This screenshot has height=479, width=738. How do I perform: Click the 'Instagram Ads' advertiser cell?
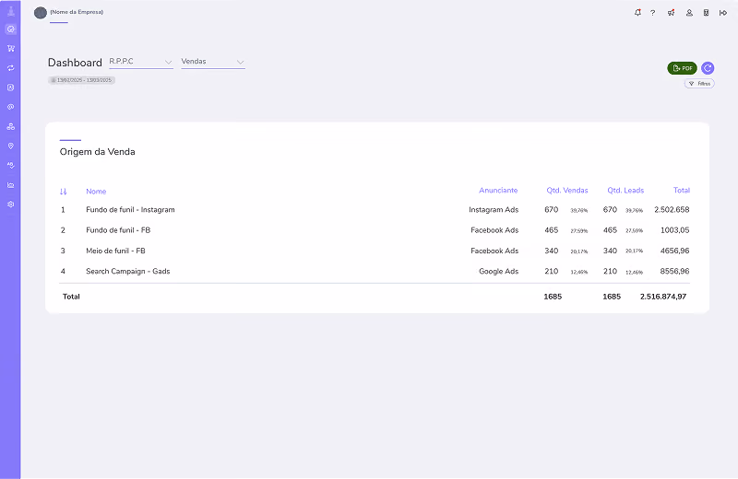coord(494,210)
